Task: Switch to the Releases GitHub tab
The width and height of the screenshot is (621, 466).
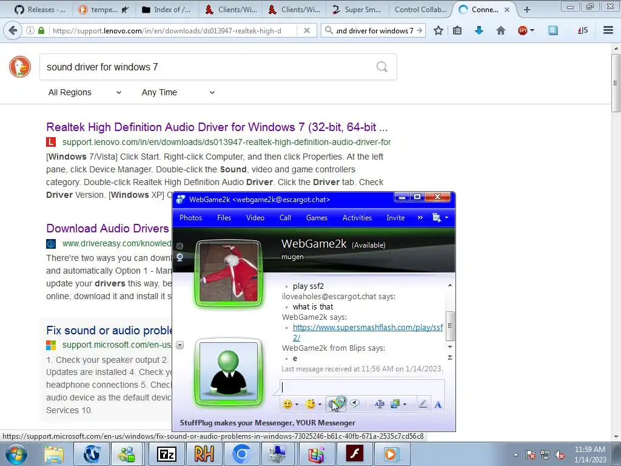Action: pyautogui.click(x=39, y=10)
